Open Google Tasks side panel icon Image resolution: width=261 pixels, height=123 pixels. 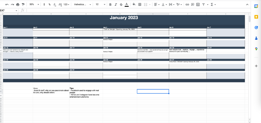[256, 27]
